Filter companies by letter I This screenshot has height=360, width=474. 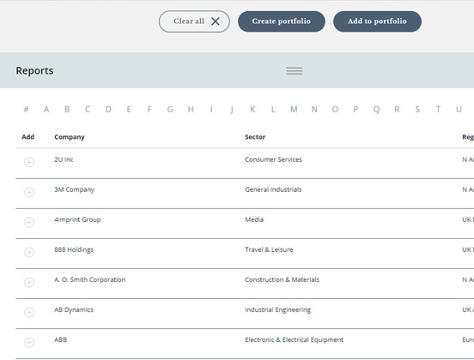211,109
